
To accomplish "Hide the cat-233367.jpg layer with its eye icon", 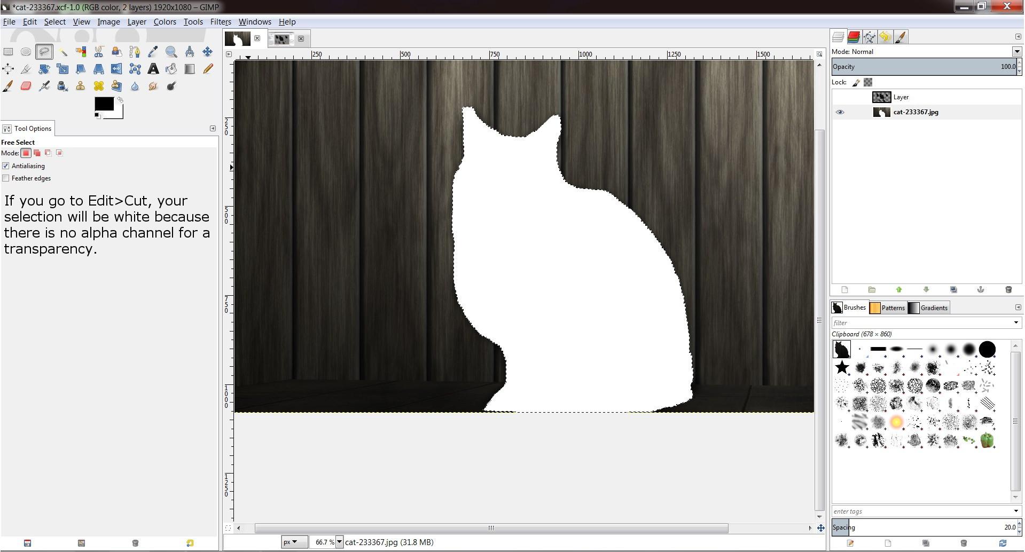I will point(840,112).
